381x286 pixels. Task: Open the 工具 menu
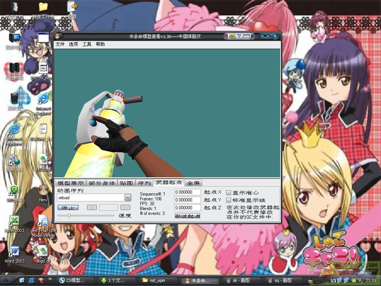tap(87, 44)
